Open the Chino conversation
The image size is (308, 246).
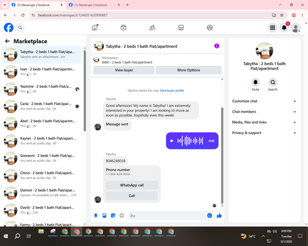41,176
